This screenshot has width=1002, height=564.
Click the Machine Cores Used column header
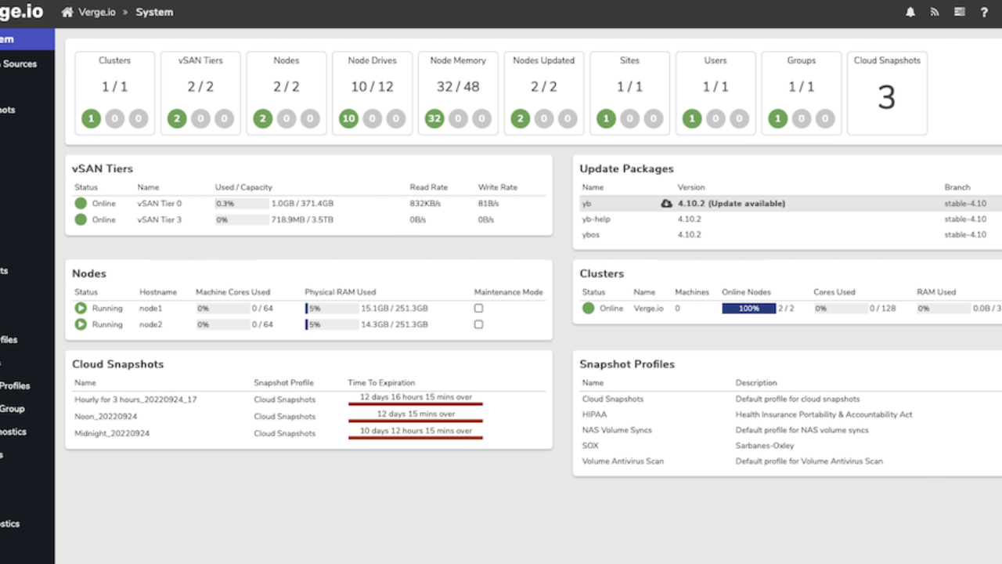[x=233, y=292]
